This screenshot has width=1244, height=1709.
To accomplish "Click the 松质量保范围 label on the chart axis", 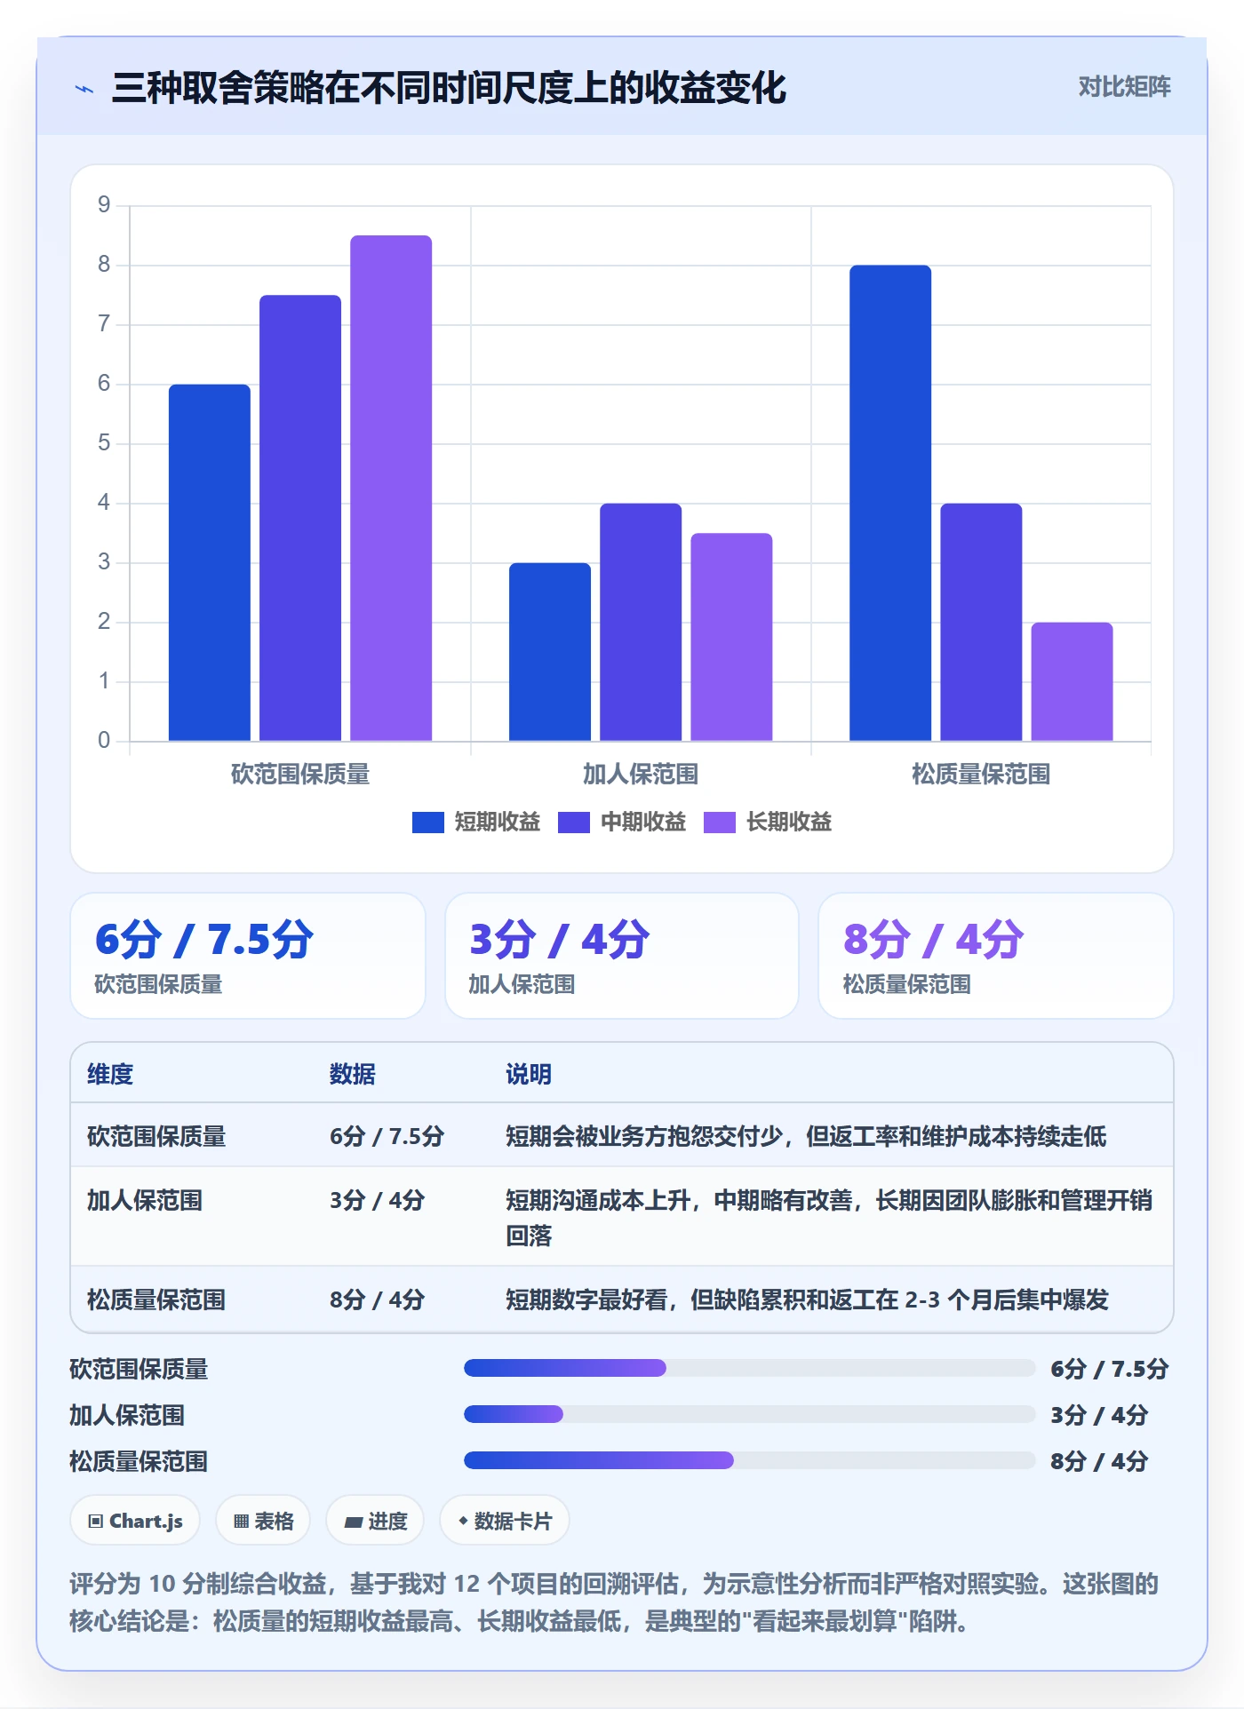I will point(981,775).
